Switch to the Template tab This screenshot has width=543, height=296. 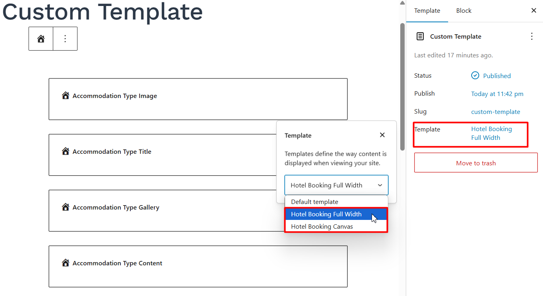(x=427, y=11)
